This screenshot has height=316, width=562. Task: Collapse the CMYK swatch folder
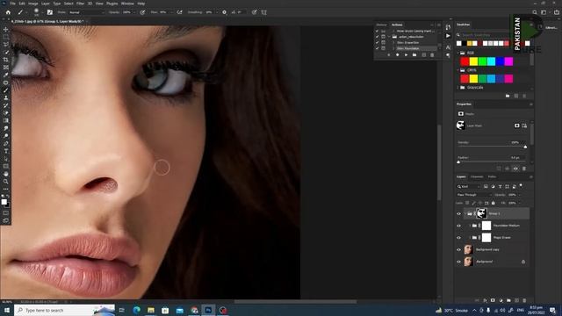pos(458,70)
